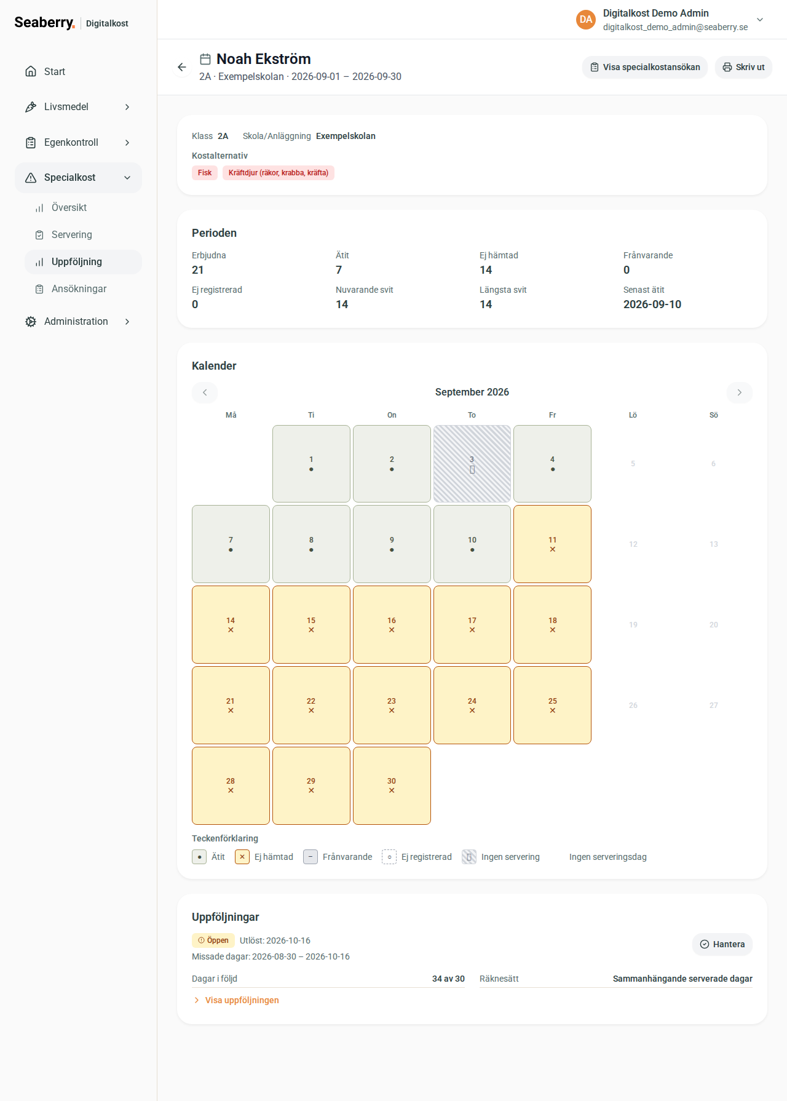Click the calendar icon before Noah Ekström

pyautogui.click(x=205, y=59)
